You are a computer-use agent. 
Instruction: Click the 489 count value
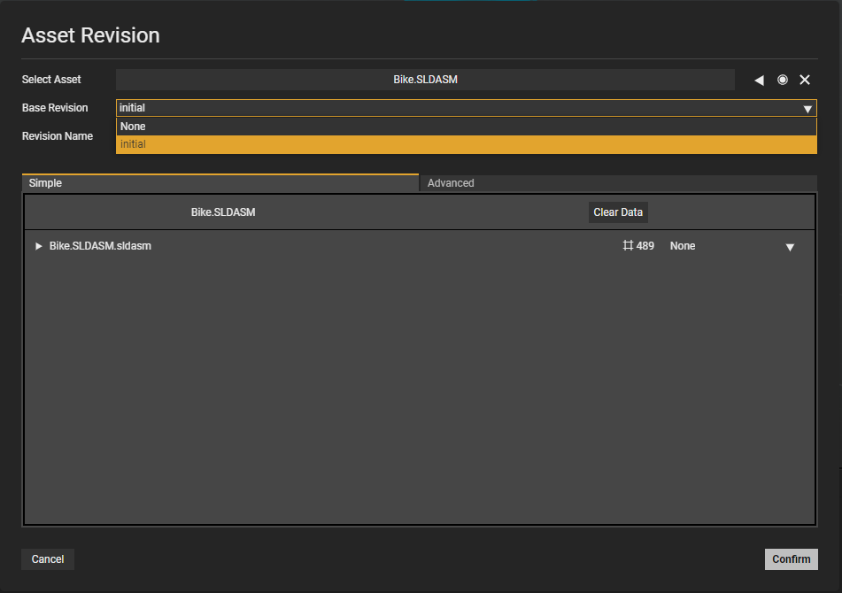645,246
